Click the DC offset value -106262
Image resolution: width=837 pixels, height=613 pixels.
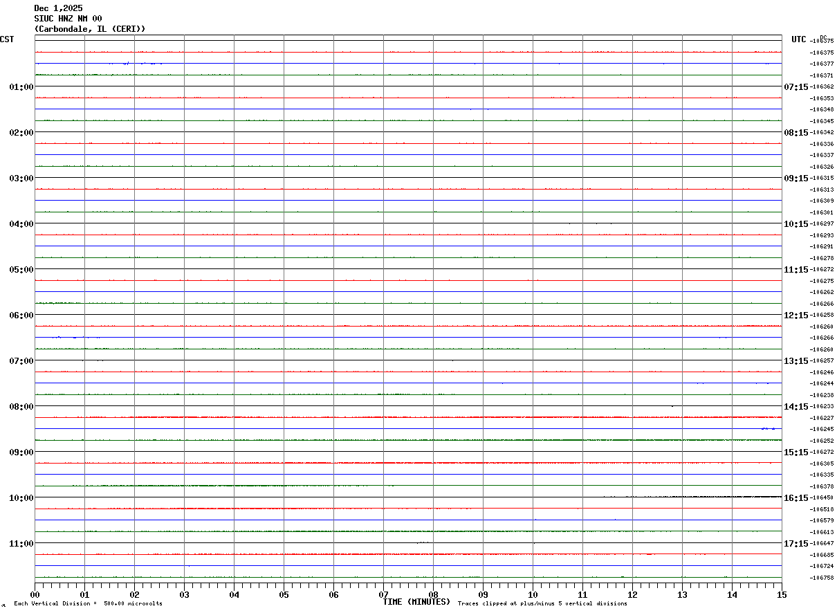[x=822, y=292]
